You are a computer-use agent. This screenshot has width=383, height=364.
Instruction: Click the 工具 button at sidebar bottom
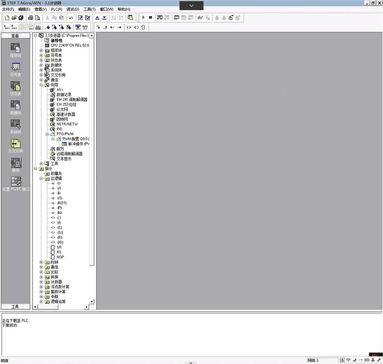[x=16, y=307]
